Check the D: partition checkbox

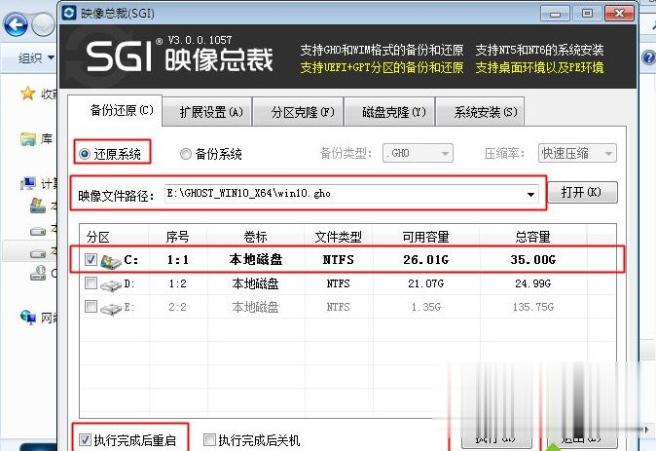pyautogui.click(x=91, y=283)
